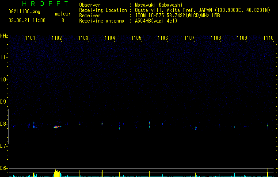Click the observer name Masayuki Kobayashi

[x=159, y=5]
